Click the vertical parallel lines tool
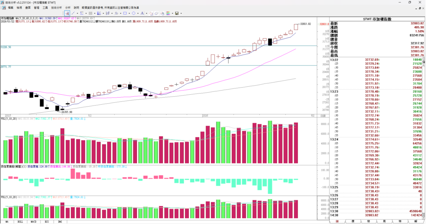427x224 pixels. [x=90, y=13]
